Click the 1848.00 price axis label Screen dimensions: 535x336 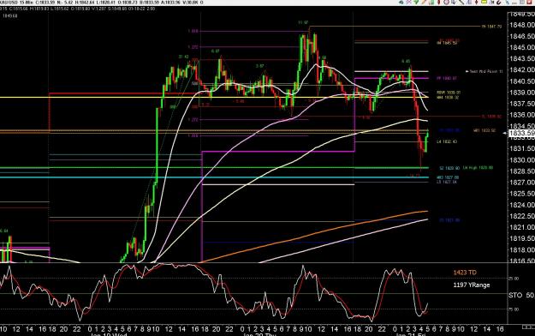pos(521,25)
